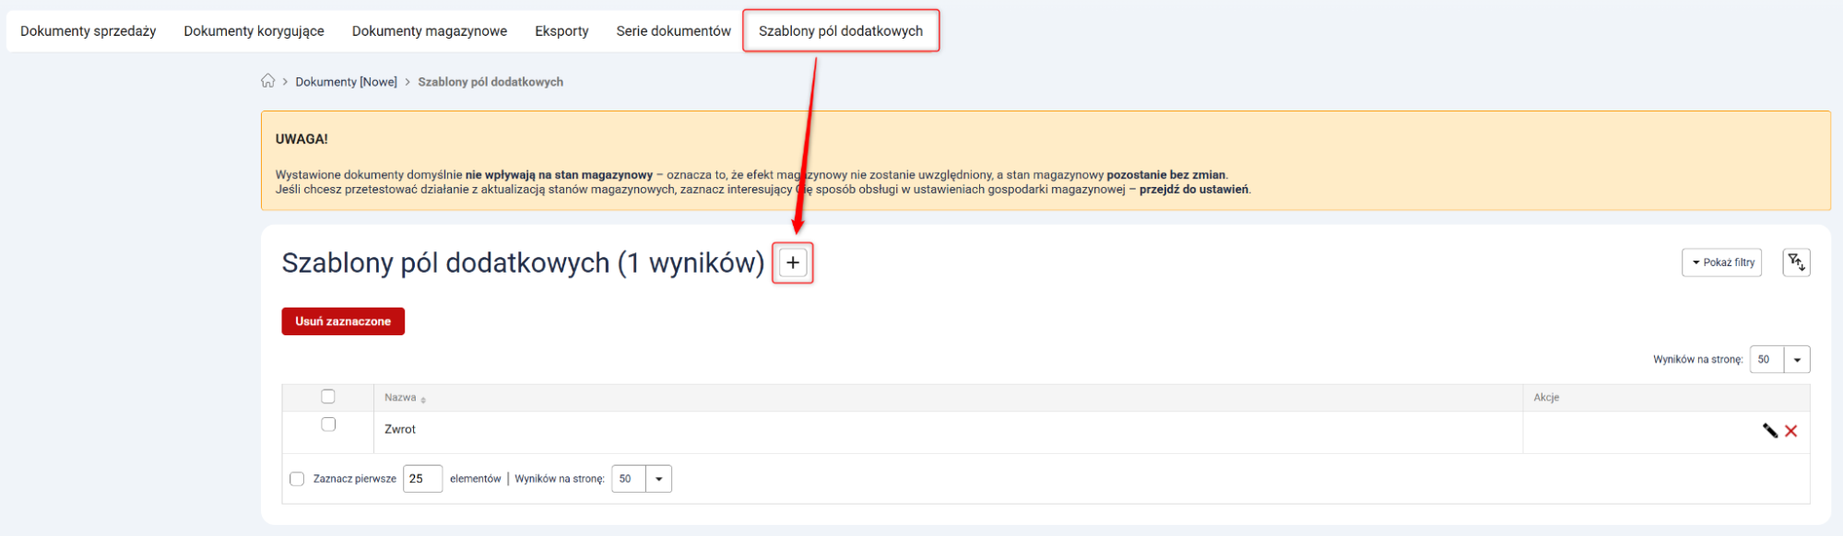The image size is (1843, 536).
Task: Go to Dokumenty magazynowe tab
Action: pos(429,31)
